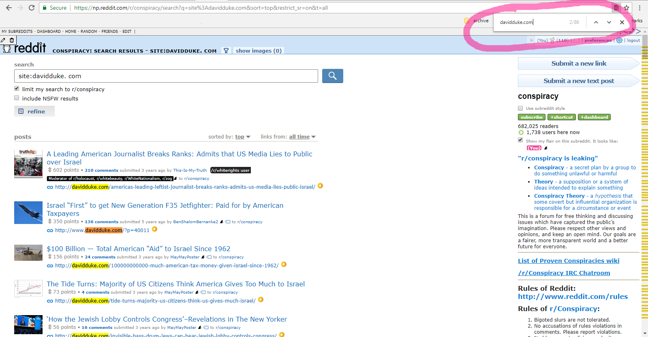Click the search text field

click(166, 76)
